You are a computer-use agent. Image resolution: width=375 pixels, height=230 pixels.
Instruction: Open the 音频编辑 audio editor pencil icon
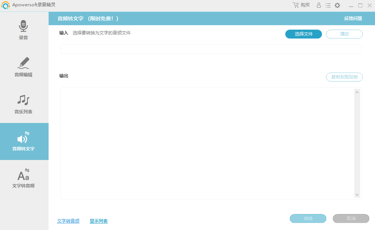23,63
